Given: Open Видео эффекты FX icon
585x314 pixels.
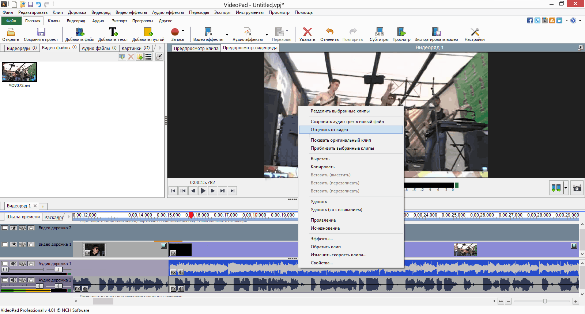Looking at the screenshot, I should click(208, 32).
